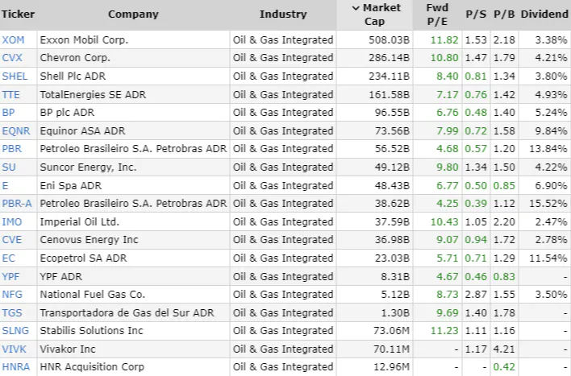Viewport: 571px width, 376px height.
Task: Click the 2.87 P/S value
Action: [476, 294]
